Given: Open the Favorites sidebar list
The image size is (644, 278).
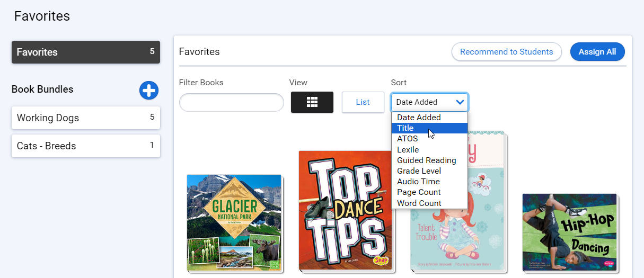Looking at the screenshot, I should [86, 52].
